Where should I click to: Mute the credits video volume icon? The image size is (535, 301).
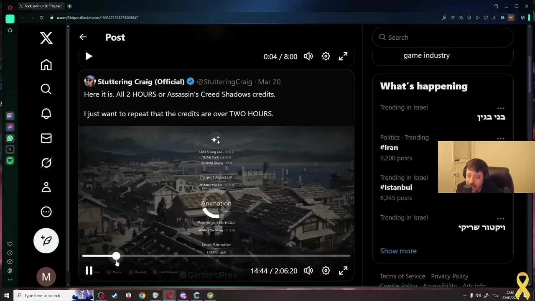coord(308,271)
